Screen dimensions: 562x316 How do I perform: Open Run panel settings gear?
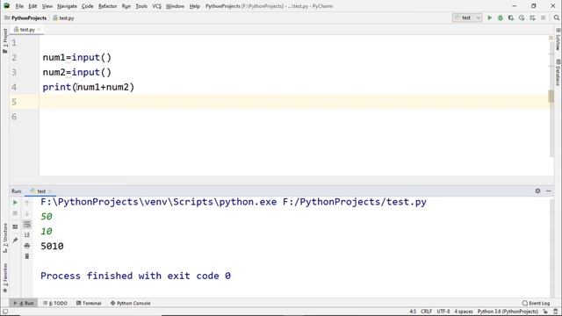537,191
